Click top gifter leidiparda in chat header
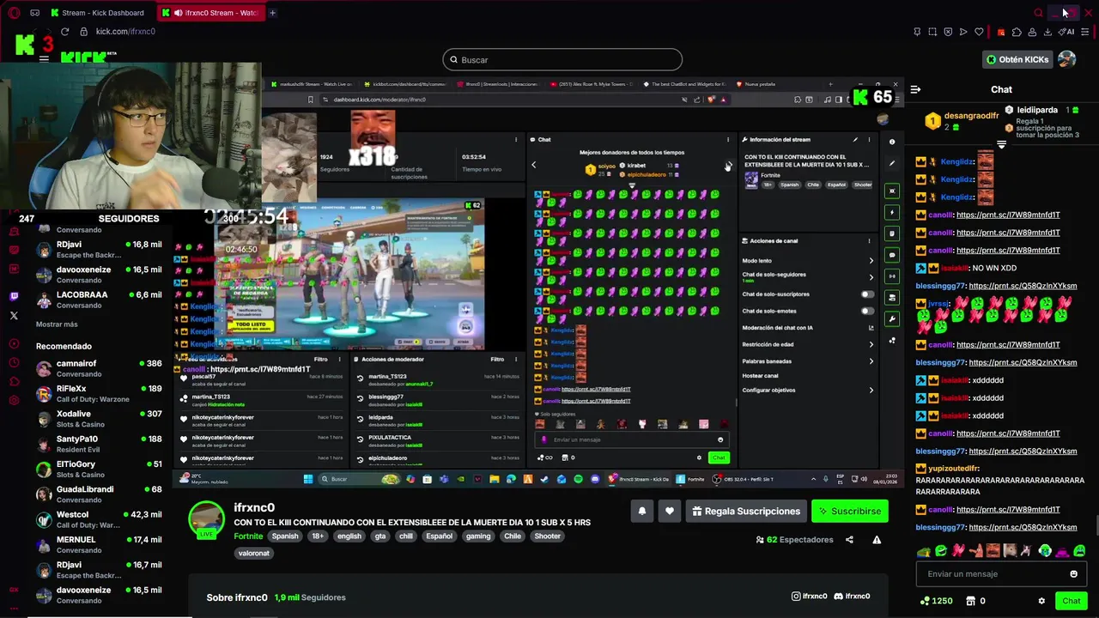Screen dimensions: 1099x618 (x=1037, y=110)
